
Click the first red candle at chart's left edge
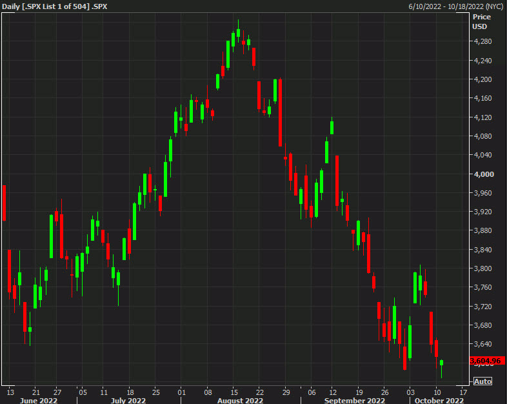click(x=5, y=203)
